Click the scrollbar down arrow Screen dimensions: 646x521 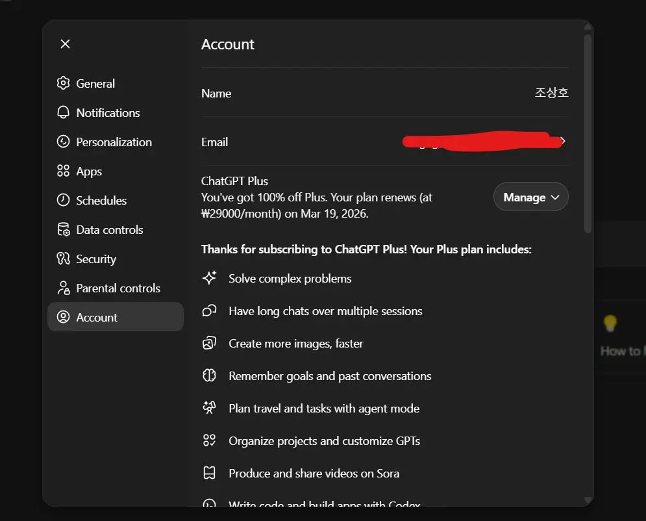click(588, 500)
